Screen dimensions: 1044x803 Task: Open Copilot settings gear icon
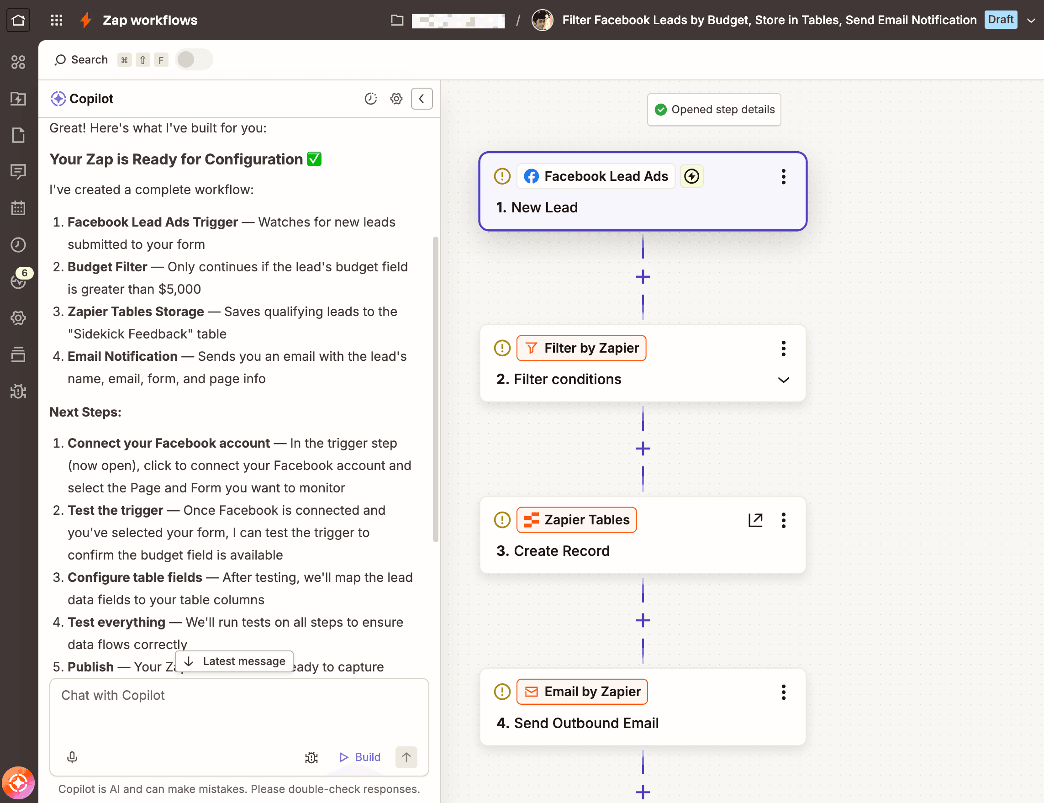coord(396,99)
